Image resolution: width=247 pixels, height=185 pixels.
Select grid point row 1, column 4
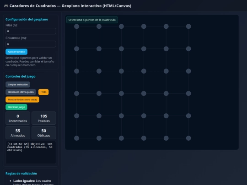144,26
